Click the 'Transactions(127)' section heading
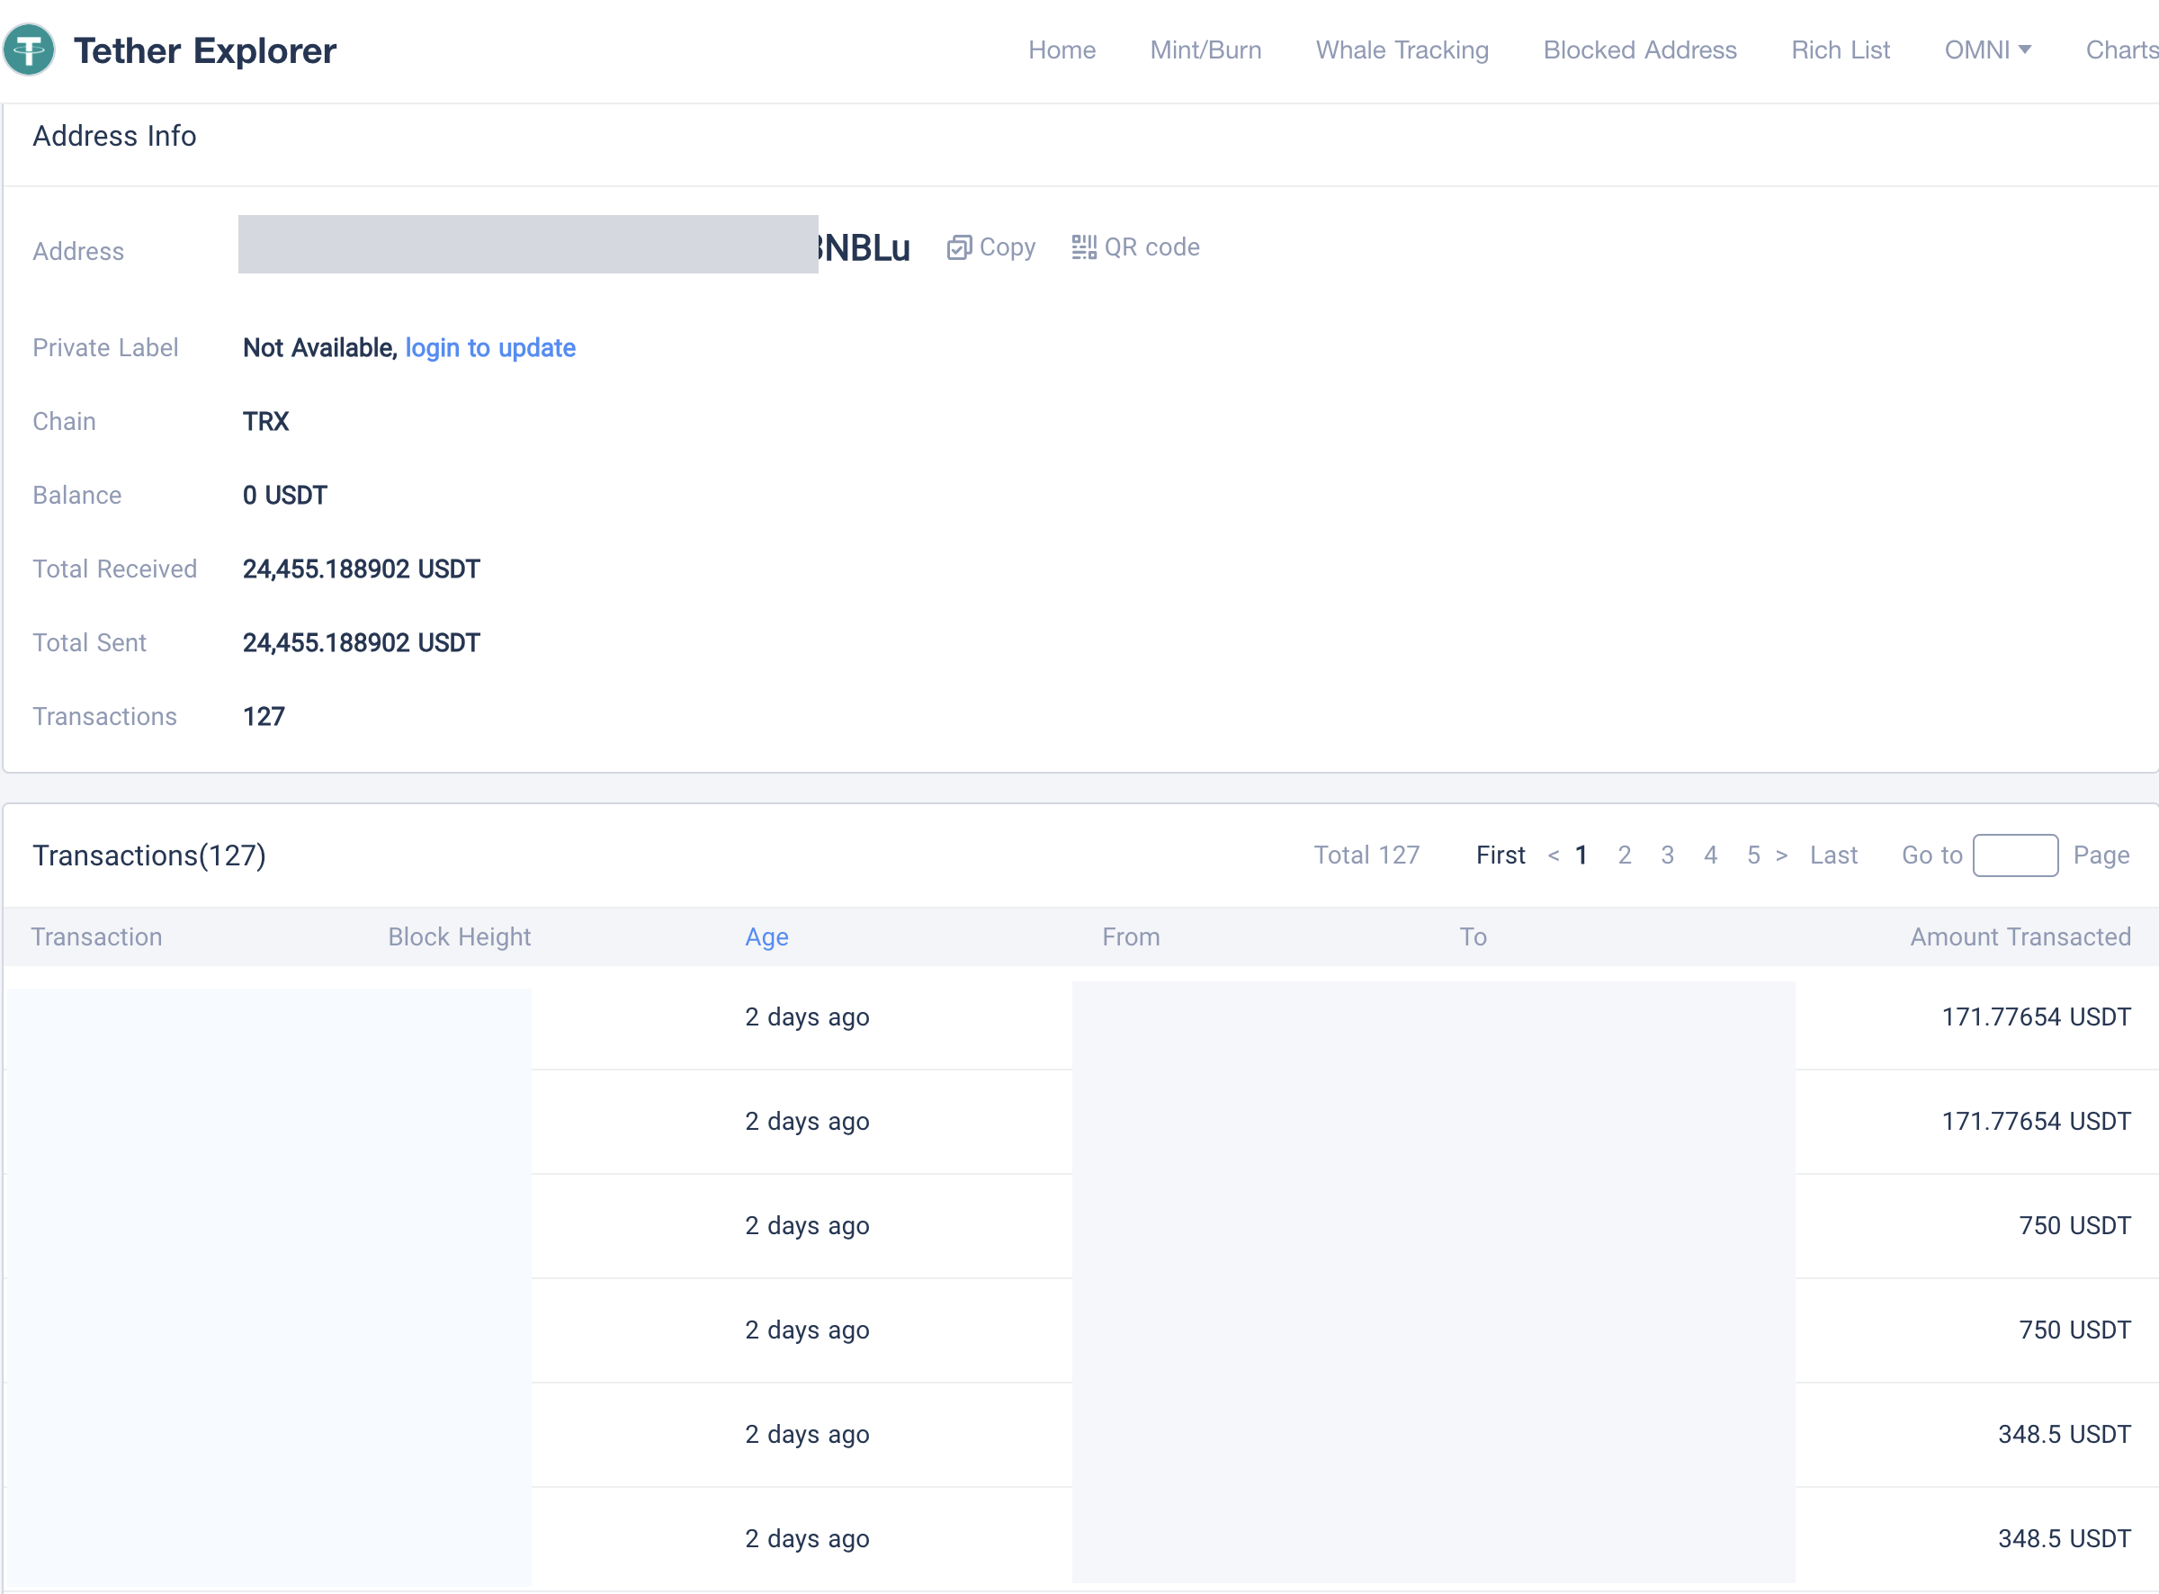The image size is (2159, 1594). tap(149, 855)
